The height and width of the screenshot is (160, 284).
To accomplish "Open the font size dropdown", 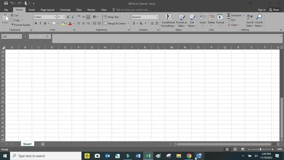I will tap(64, 17).
